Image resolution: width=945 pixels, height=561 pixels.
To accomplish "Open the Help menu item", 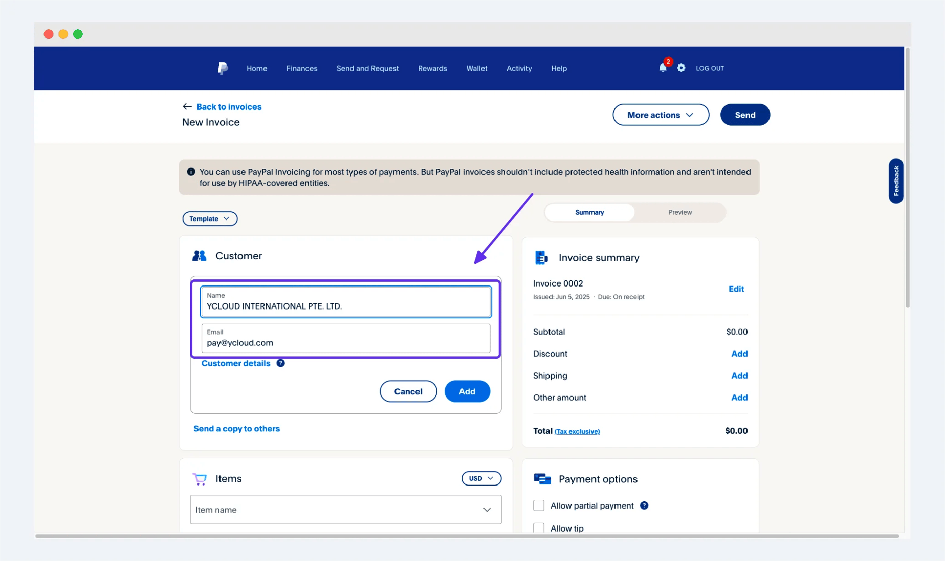I will (x=559, y=68).
